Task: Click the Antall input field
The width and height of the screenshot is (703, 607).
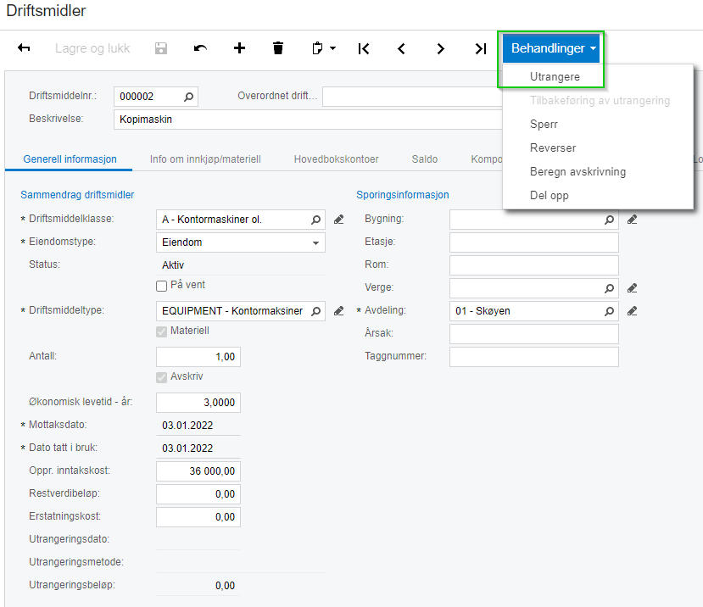Action: point(198,357)
